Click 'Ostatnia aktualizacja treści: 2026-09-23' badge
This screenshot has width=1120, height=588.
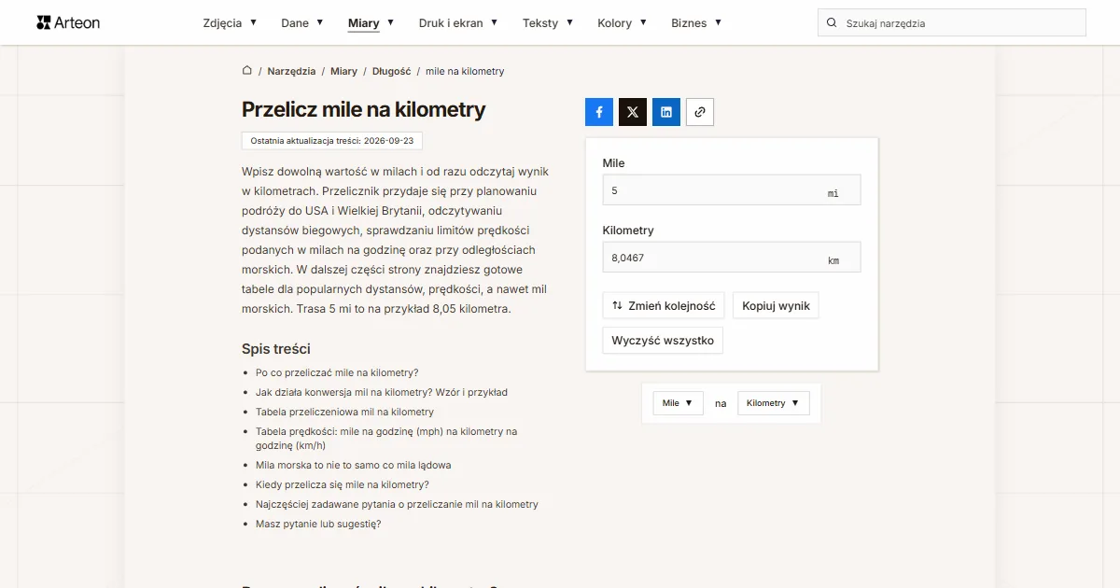(x=332, y=141)
